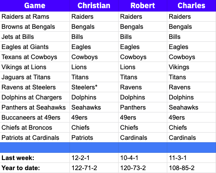
Task: Click the Patriots at Cardinals game cell
Action: point(35,137)
